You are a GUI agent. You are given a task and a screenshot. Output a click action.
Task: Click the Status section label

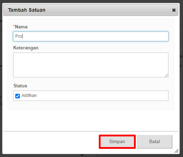[x=20, y=86]
